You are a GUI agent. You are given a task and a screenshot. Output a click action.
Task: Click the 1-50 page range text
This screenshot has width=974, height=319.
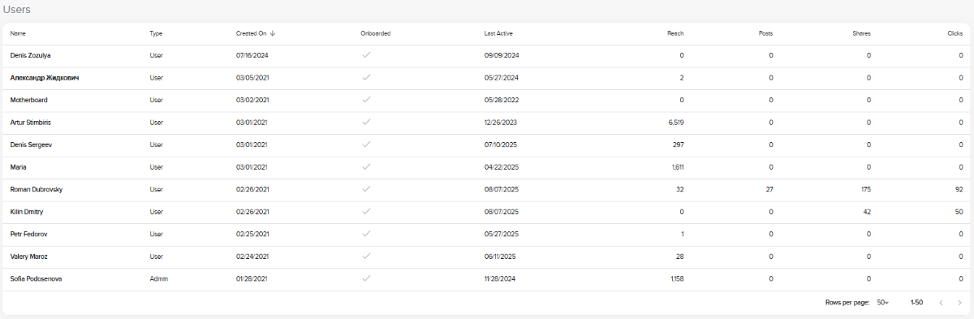916,302
